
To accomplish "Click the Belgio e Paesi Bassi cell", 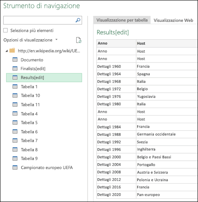I will point(167,157).
